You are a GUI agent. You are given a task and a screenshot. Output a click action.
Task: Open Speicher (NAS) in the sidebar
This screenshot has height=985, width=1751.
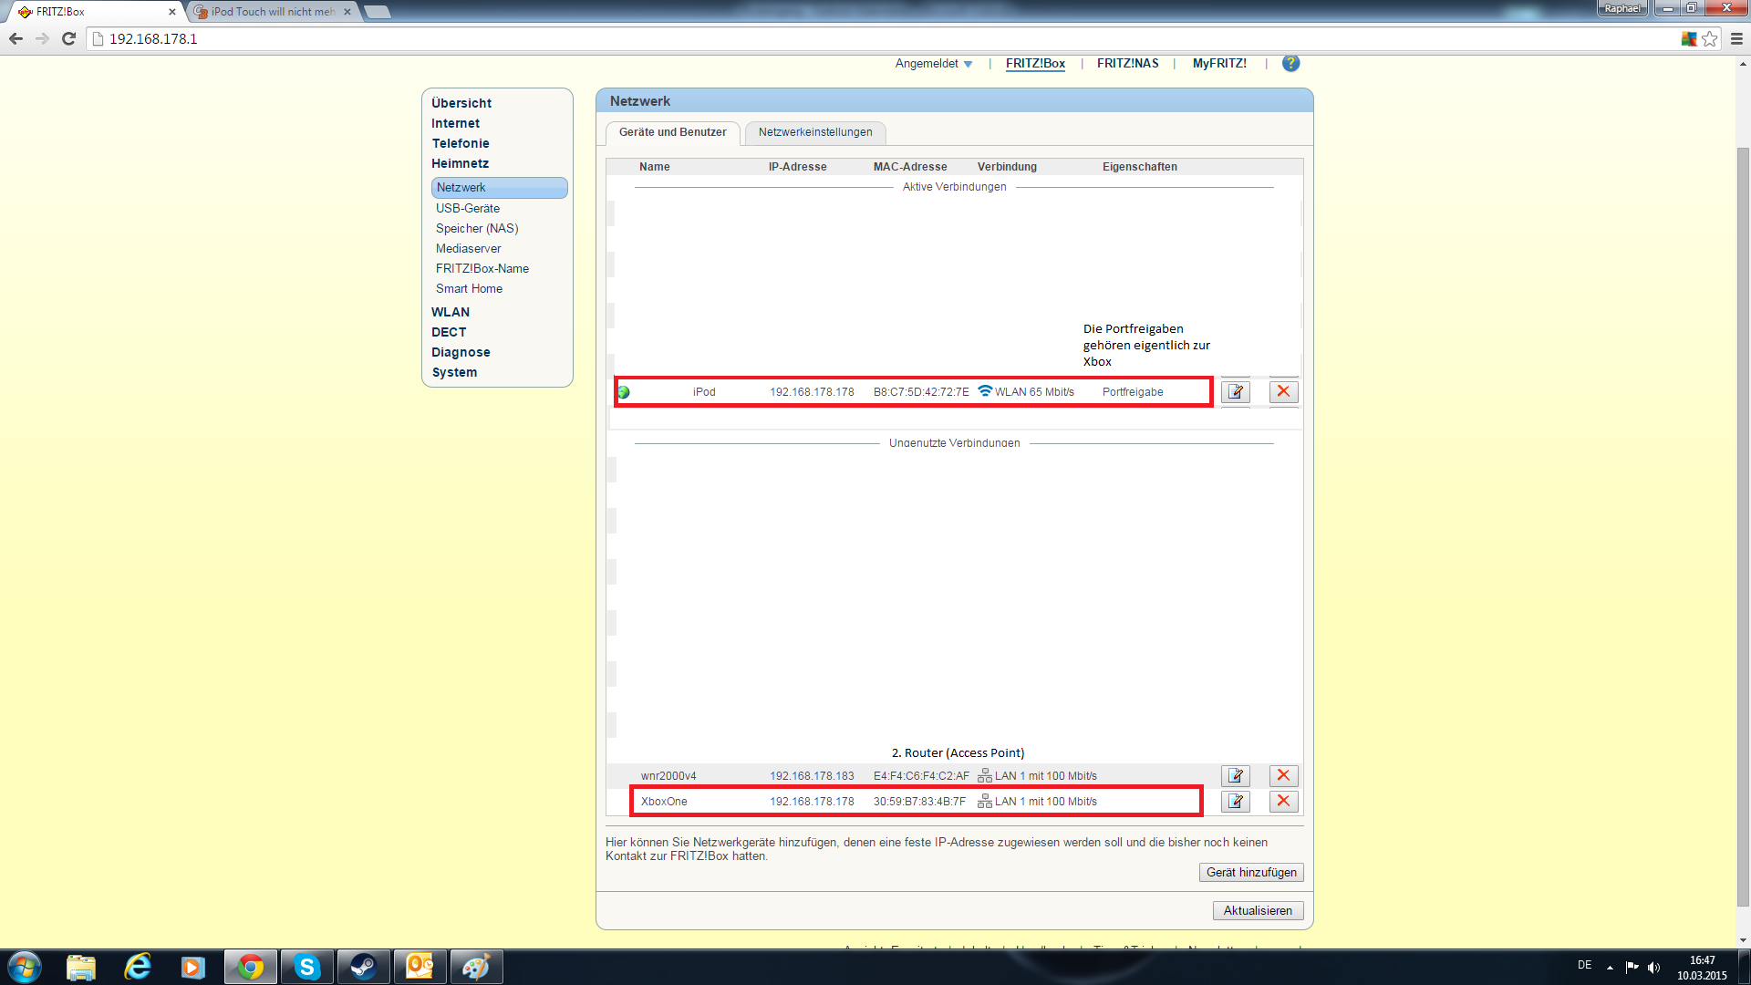477,228
